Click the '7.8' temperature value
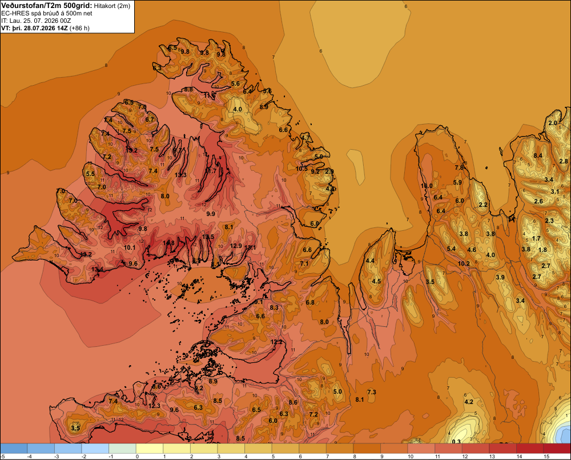571x460 pixels. [x=459, y=167]
